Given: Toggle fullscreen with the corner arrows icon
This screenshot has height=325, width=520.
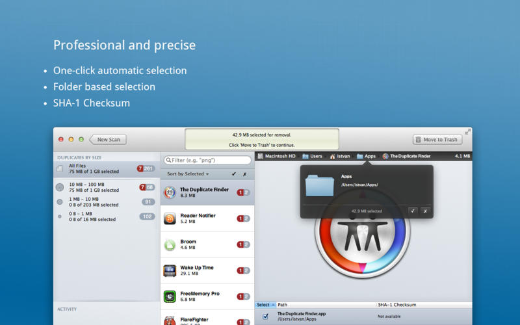Looking at the screenshot, I should (x=467, y=131).
